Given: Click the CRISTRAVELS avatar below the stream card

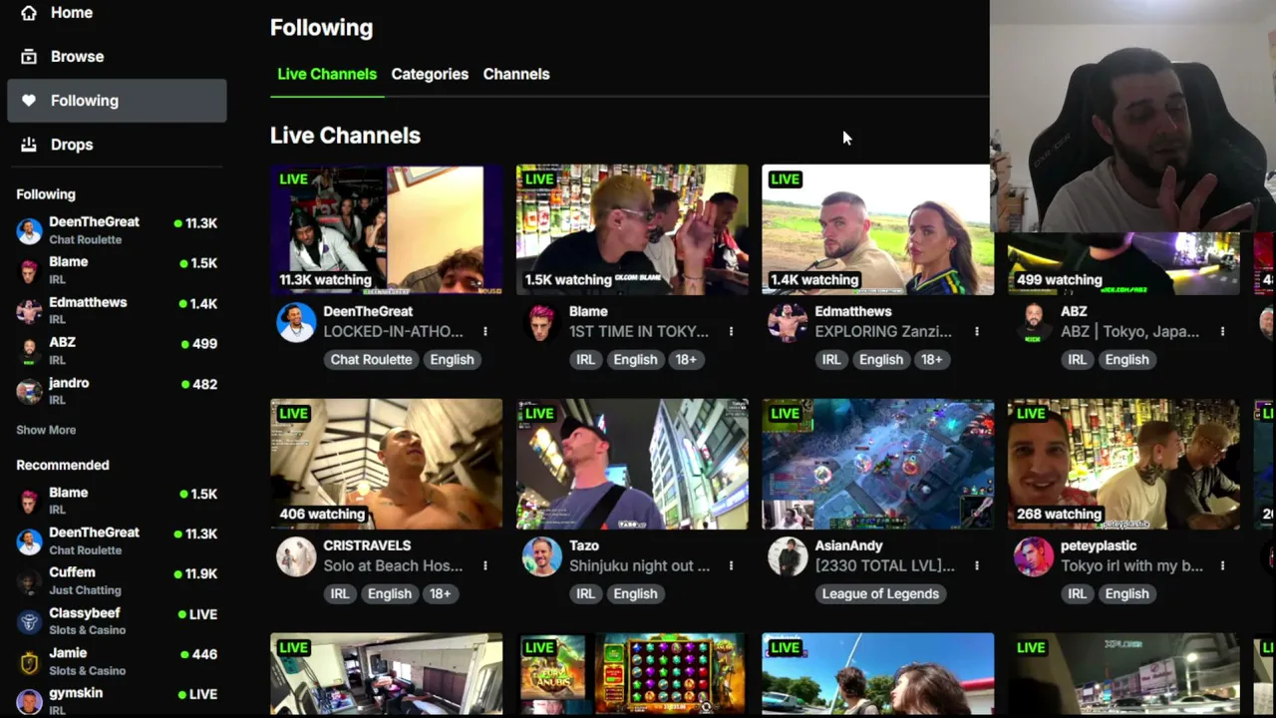Looking at the screenshot, I should point(296,557).
